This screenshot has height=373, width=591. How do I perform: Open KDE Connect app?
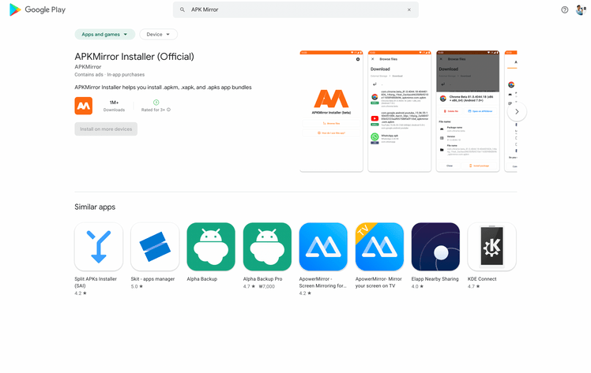pyautogui.click(x=491, y=247)
